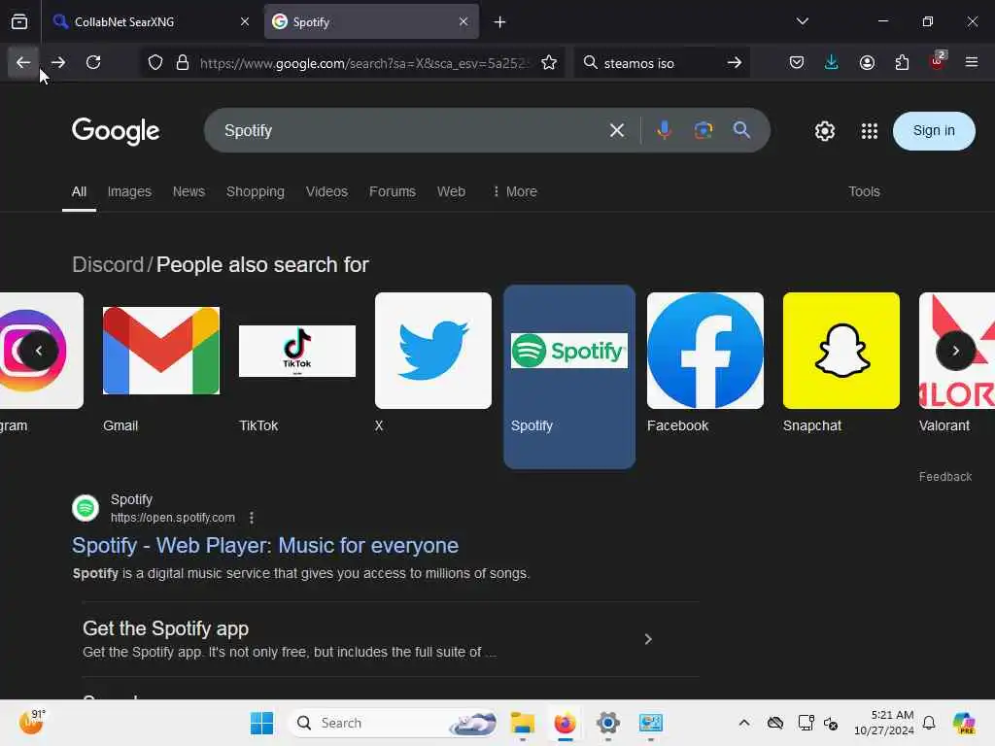Screen dimensions: 995x746
Task: Clear the Google search box text
Action: [617, 131]
